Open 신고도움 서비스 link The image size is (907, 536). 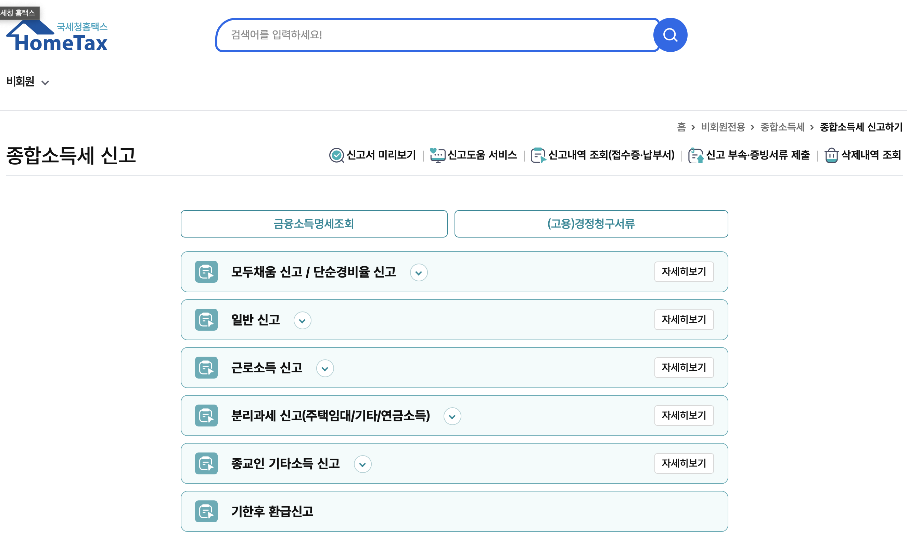[x=482, y=155]
